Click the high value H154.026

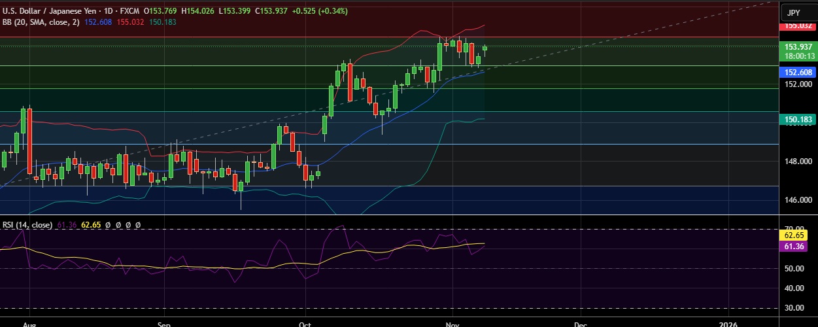199,11
